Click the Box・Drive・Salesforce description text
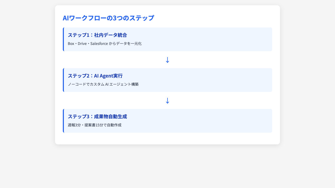The width and height of the screenshot is (335, 188). (104, 44)
